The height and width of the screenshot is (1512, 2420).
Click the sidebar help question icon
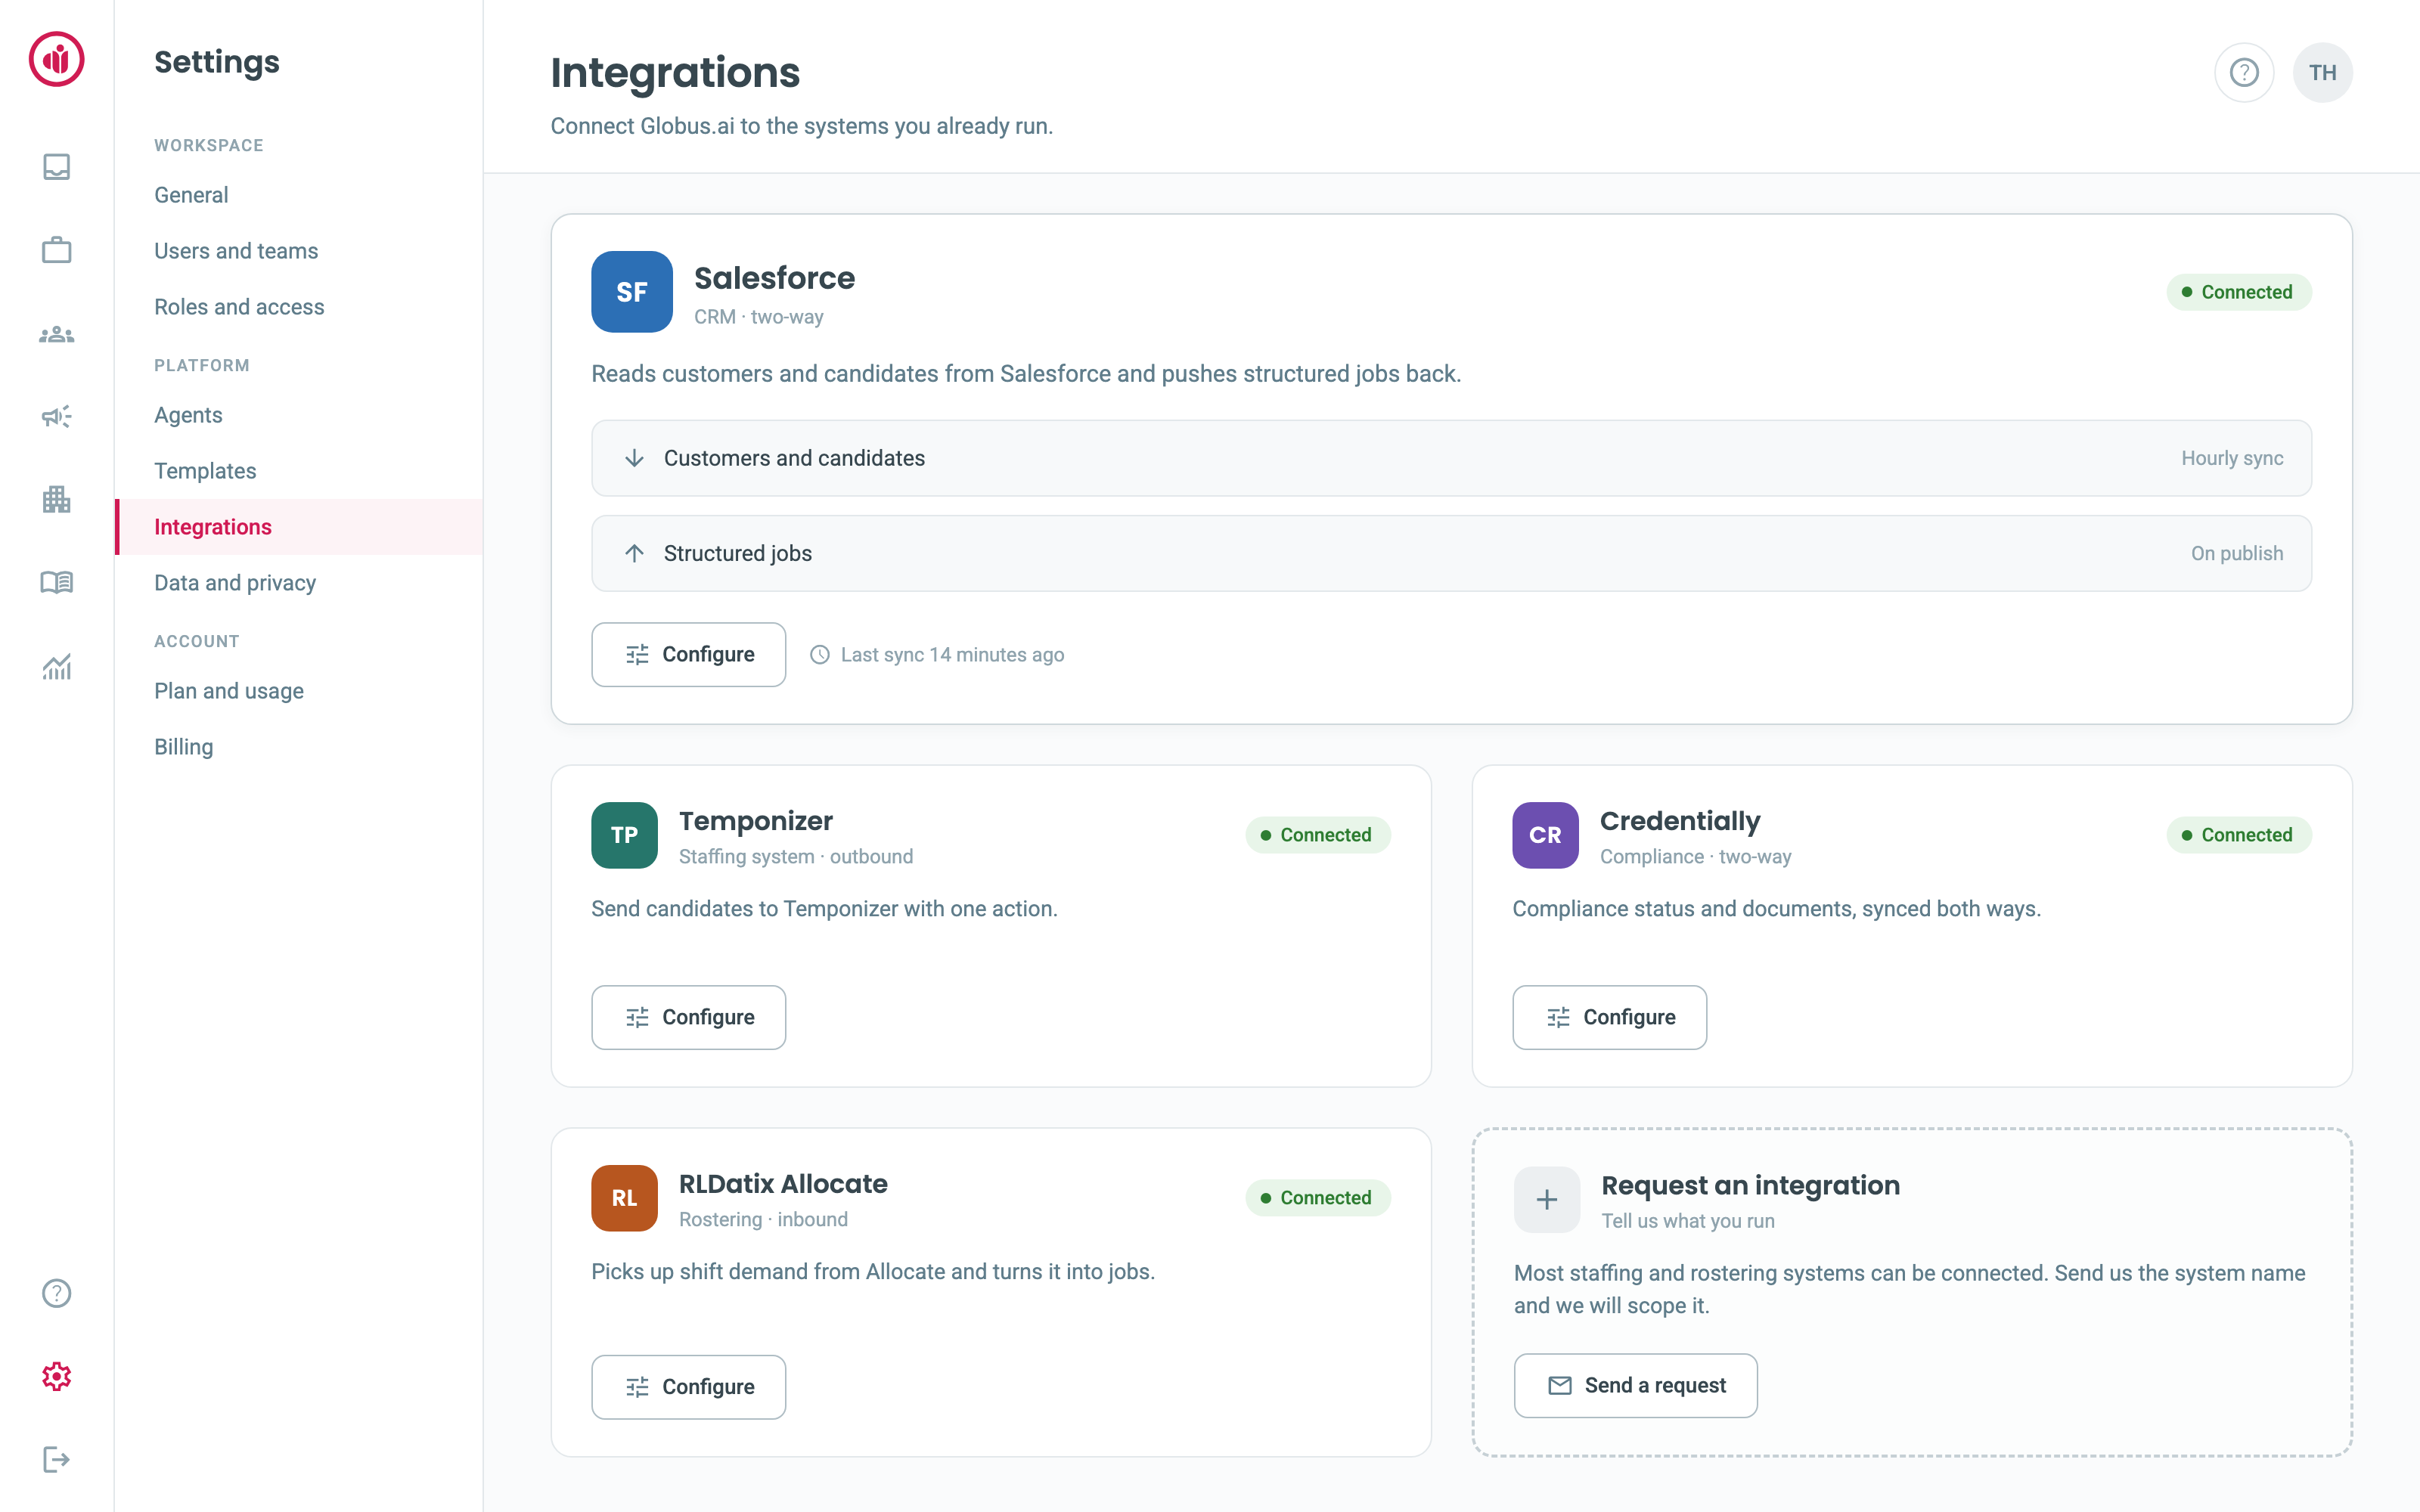pos(56,1293)
